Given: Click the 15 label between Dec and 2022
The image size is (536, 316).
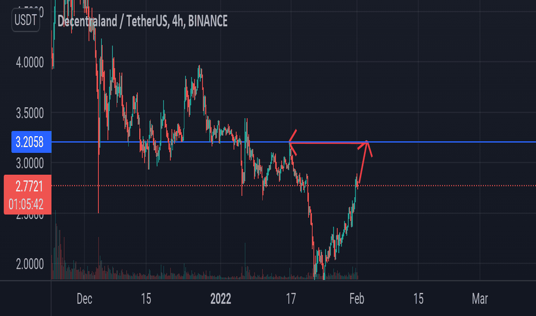Looking at the screenshot, I should [x=146, y=299].
